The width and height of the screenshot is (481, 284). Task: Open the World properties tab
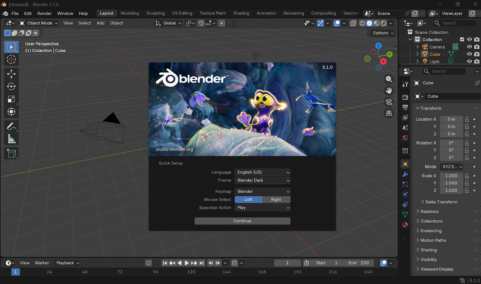(405, 138)
